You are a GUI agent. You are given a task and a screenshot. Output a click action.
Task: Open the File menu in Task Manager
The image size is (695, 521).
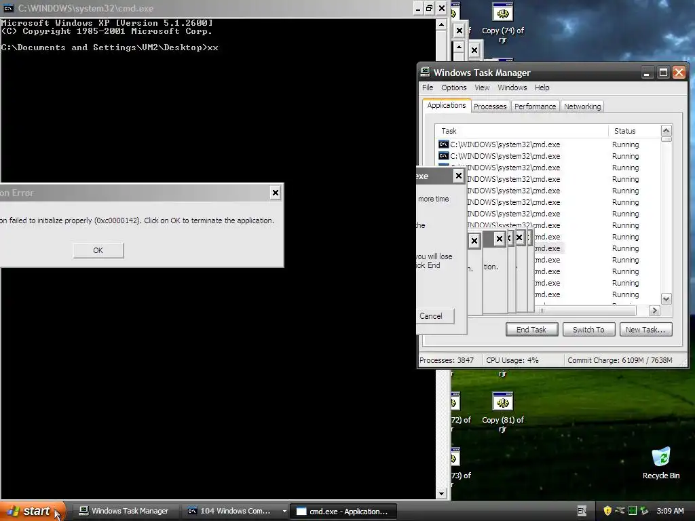(x=428, y=88)
